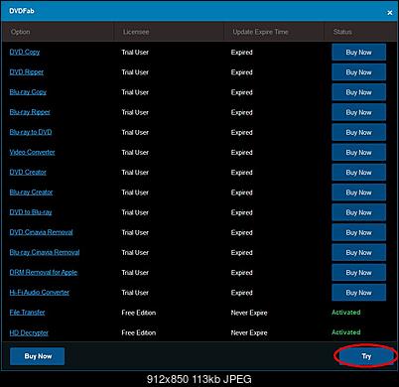Image resolution: width=399 pixels, height=387 pixels.
Task: Click Buy Now for Blu-ray Cinavia Removal
Action: coord(358,252)
